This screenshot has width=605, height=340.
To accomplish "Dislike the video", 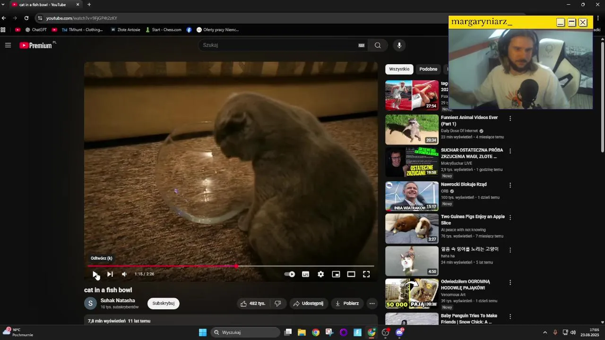I will point(278,303).
